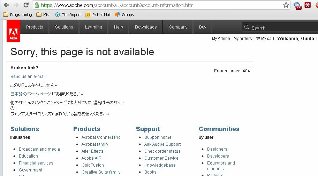
Task: Open the PicNet Mail bookmark
Action: [98, 15]
